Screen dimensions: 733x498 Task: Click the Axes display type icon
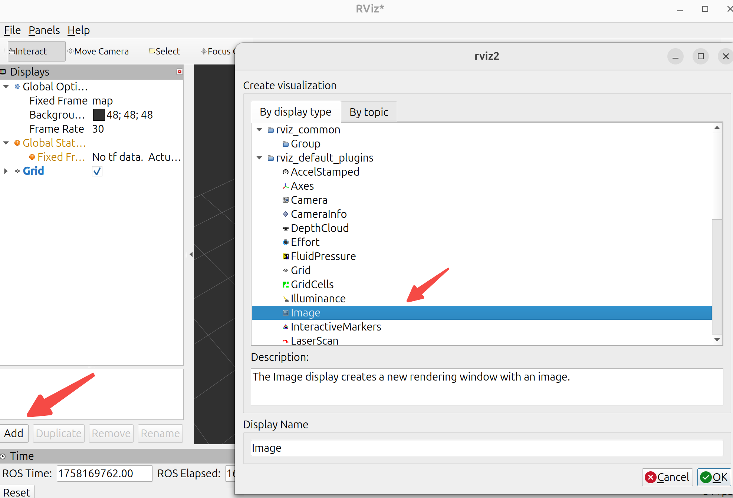285,186
